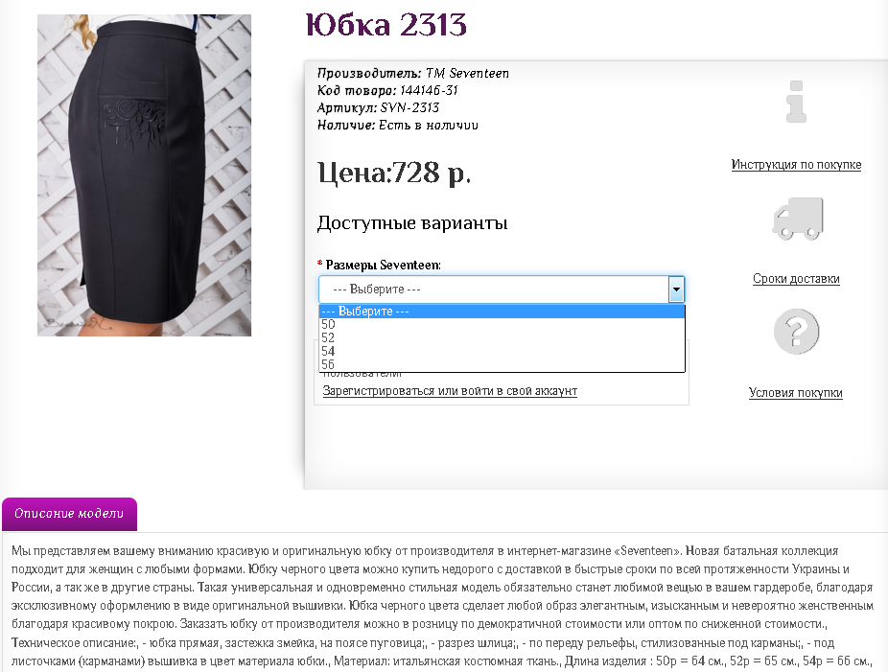Open Условия покупки link
Viewport: 888px width, 672px height.
pyautogui.click(x=796, y=393)
